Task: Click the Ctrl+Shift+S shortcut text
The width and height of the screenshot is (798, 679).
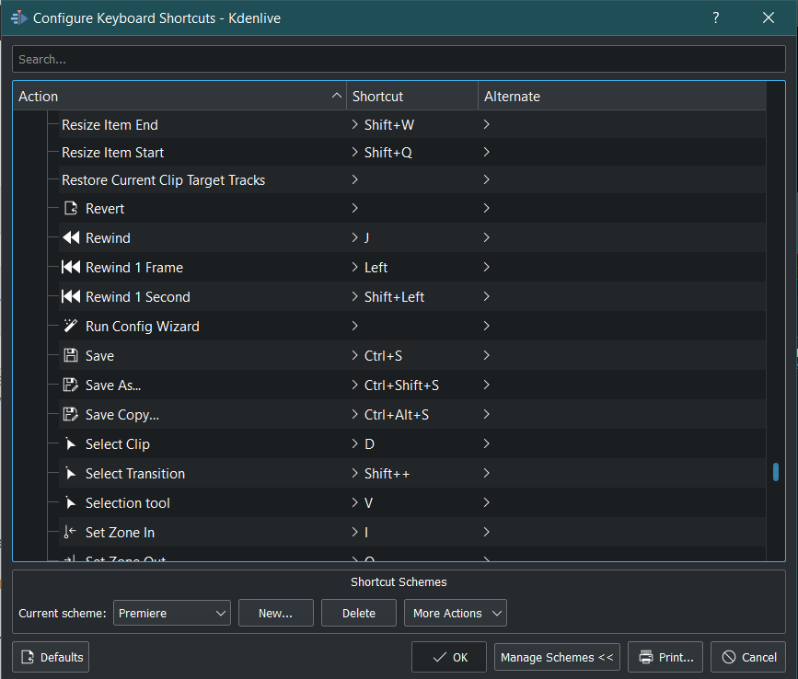Action: coord(401,386)
